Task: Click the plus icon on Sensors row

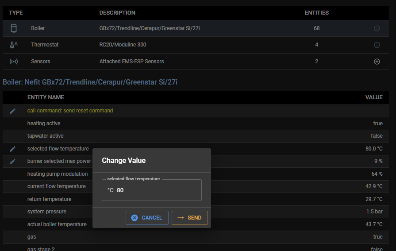Action: click(377, 62)
